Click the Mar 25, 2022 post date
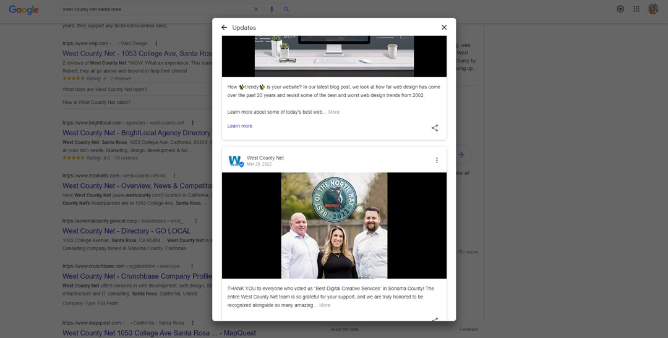 click(x=259, y=164)
